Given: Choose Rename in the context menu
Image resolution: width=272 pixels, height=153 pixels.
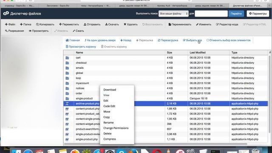Looking at the screenshot, I should tap(108, 122).
